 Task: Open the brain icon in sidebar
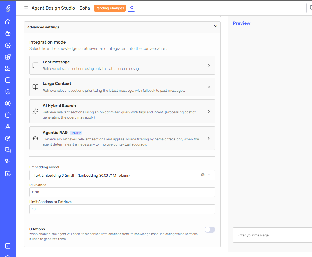[8, 45]
